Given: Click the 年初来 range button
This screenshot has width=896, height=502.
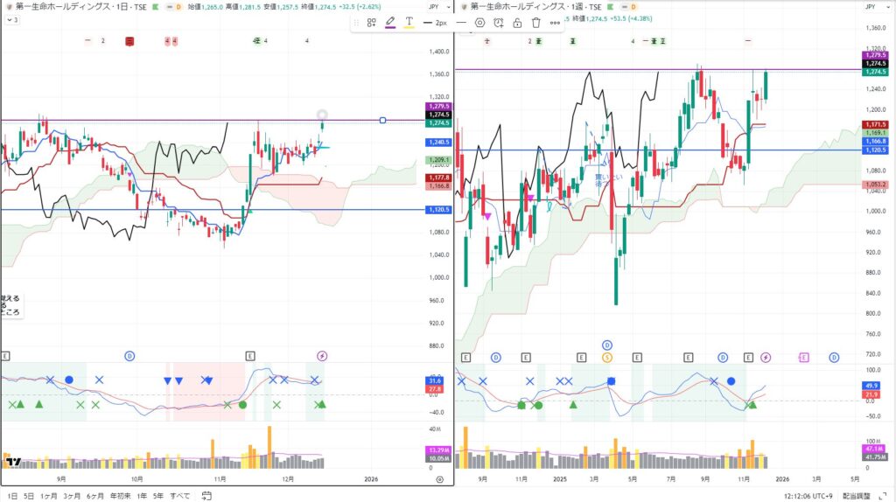Looking at the screenshot, I should coord(120,495).
